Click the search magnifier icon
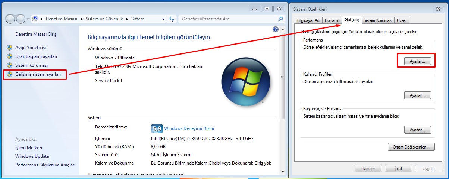This screenshot has height=179, width=449. (281, 19)
